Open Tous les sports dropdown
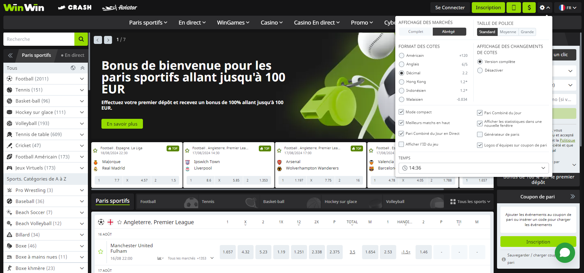 pos(470,202)
